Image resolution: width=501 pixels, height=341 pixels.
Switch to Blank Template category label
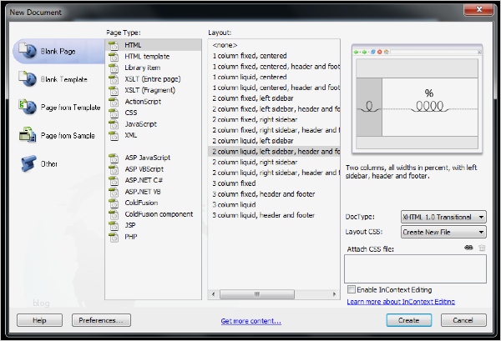pyautogui.click(x=64, y=79)
